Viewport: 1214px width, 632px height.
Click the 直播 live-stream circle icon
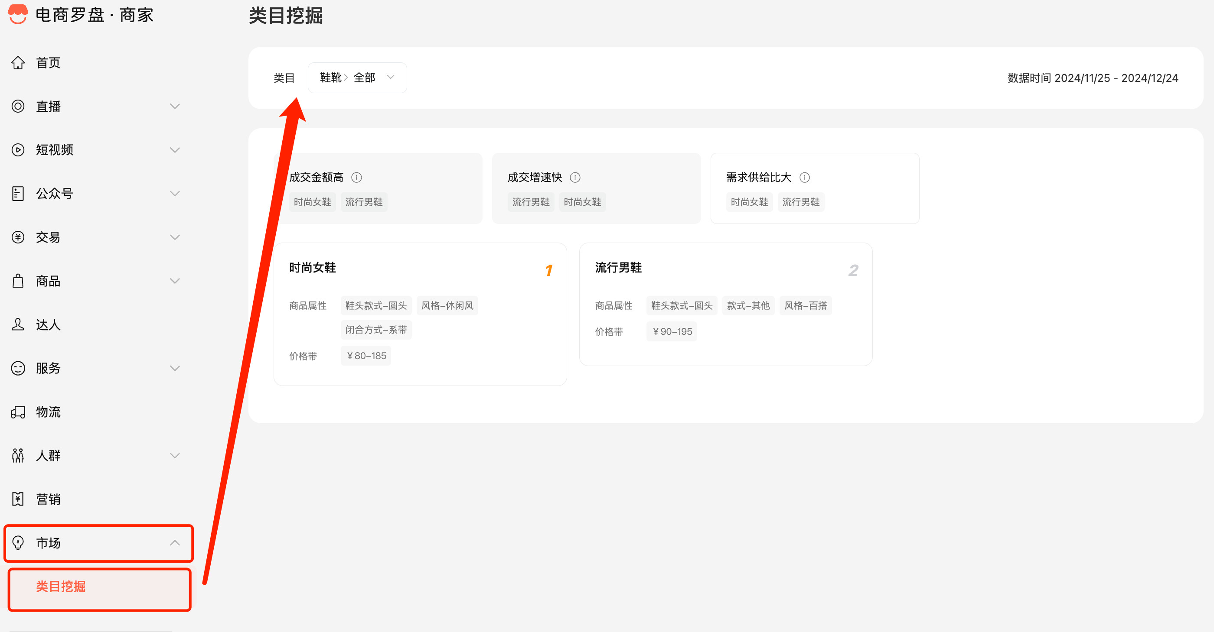tap(18, 107)
